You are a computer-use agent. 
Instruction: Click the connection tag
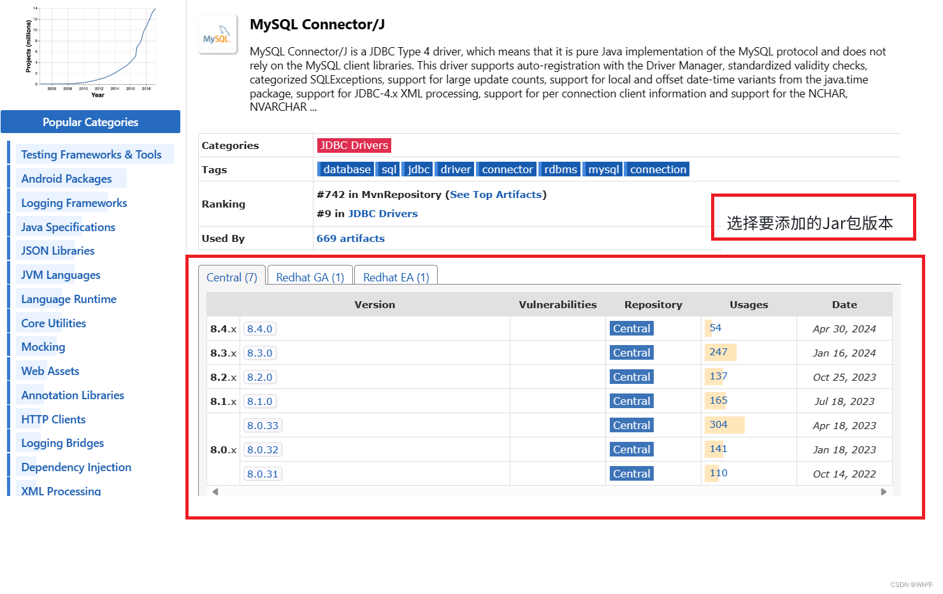(658, 169)
